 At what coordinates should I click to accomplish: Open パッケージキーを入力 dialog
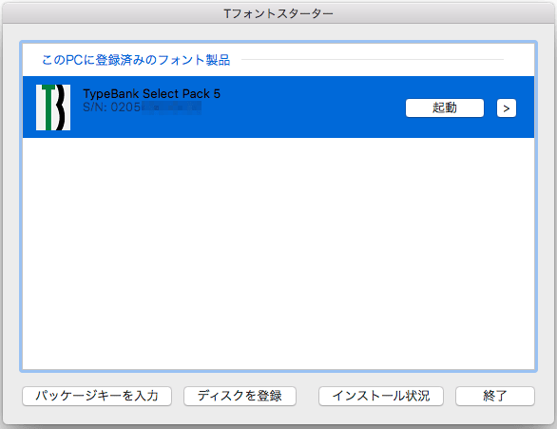97,396
